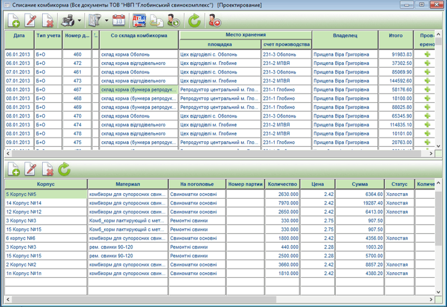
Task: Click the delete document icon in top toolbar
Action: (48, 21)
